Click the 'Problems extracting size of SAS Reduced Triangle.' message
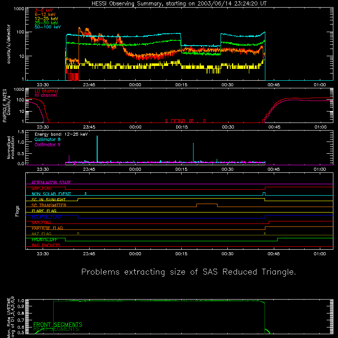The width and height of the screenshot is (338, 338). pos(188,272)
